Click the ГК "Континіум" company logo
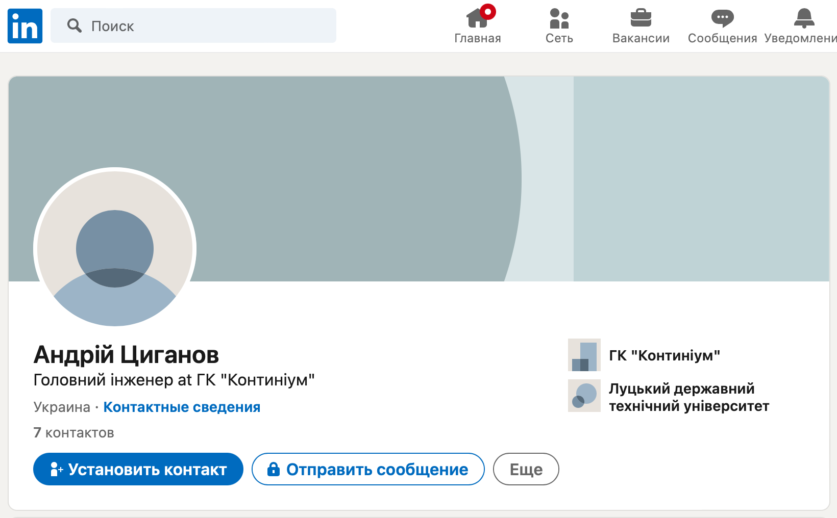 point(584,355)
